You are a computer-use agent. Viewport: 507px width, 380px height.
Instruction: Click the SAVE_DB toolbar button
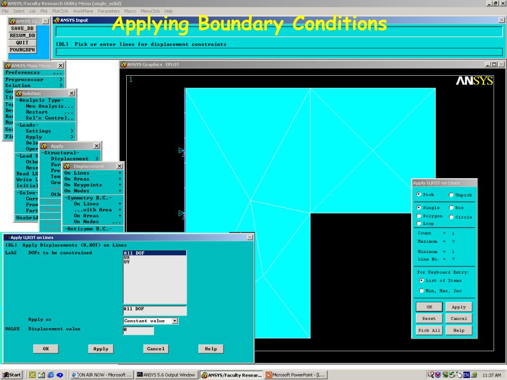click(22, 28)
